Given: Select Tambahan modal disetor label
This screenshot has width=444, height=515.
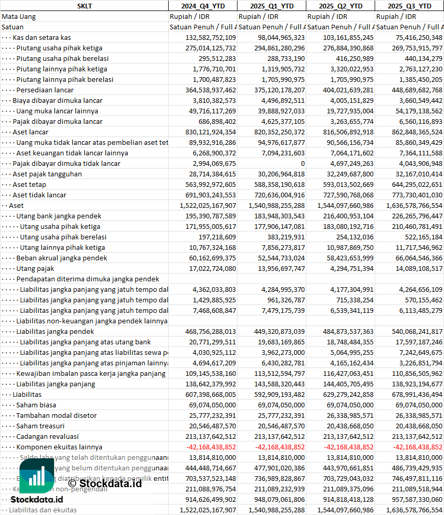Looking at the screenshot, I should coord(56,416).
